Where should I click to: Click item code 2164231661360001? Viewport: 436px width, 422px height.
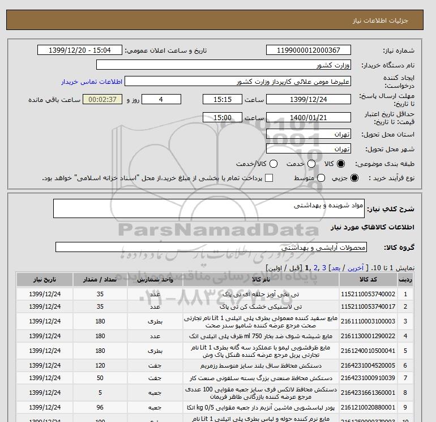pos(368,393)
